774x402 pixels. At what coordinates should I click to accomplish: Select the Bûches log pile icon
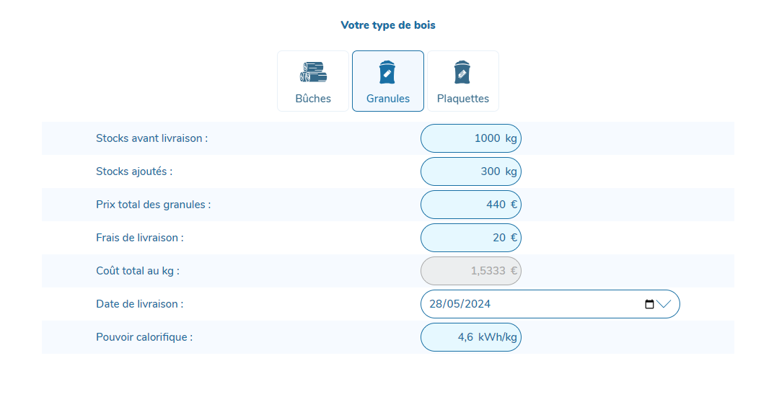tap(313, 72)
